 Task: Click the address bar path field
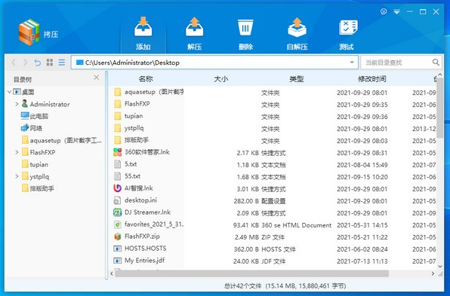tap(214, 63)
